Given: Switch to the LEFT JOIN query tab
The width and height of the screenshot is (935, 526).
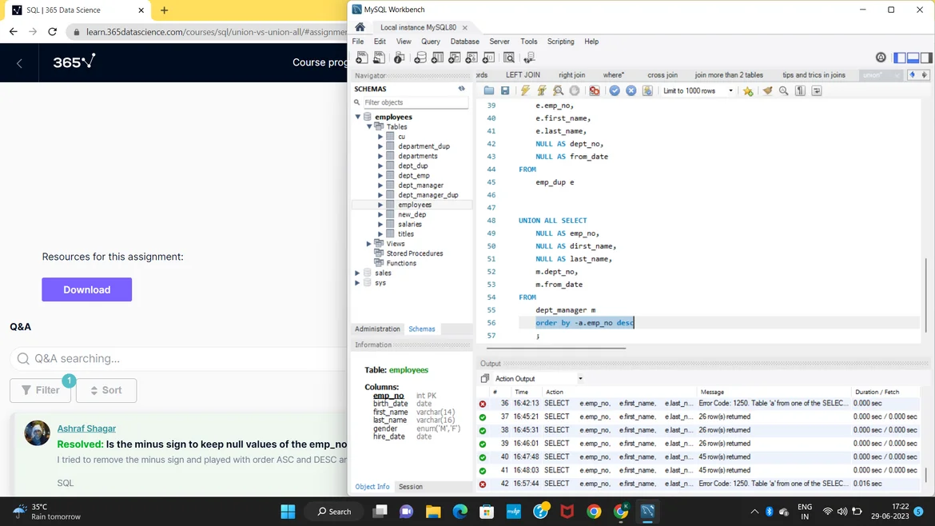Looking at the screenshot, I should (523, 75).
